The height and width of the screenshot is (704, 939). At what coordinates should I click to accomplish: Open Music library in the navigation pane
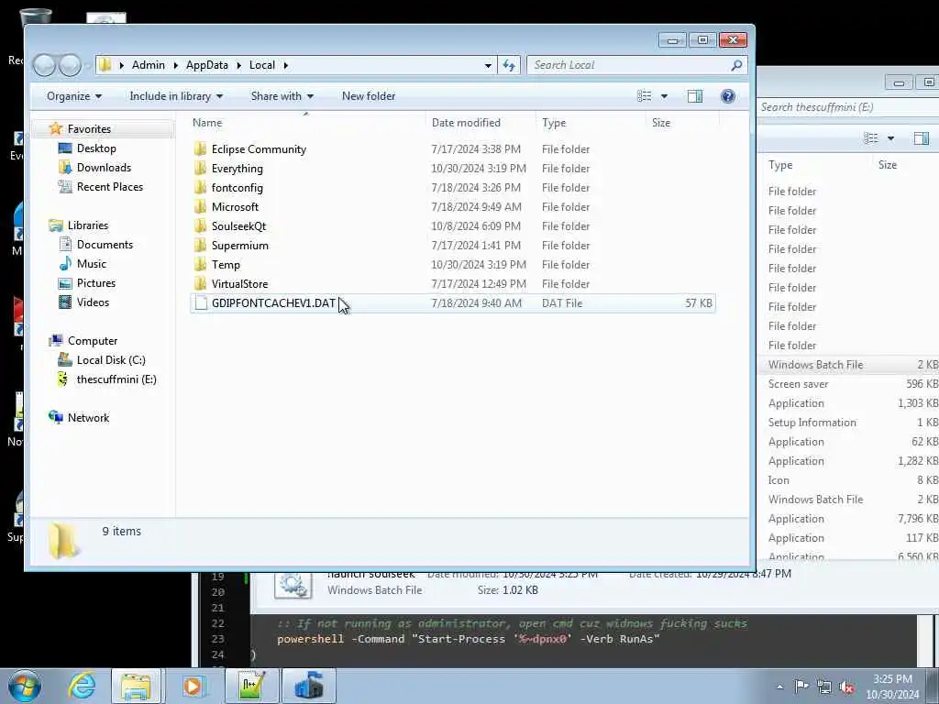(91, 263)
